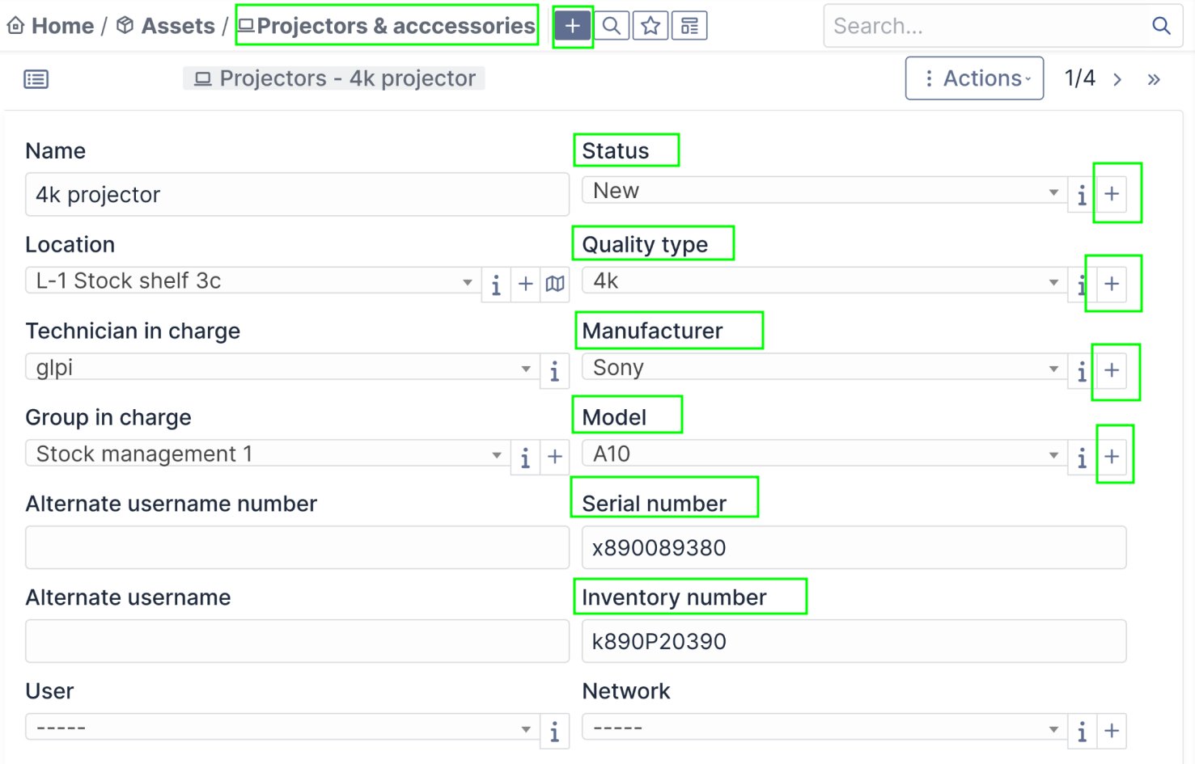Viewport: 1195px width, 764px height.
Task: Click the Serial number input field
Action: point(854,548)
